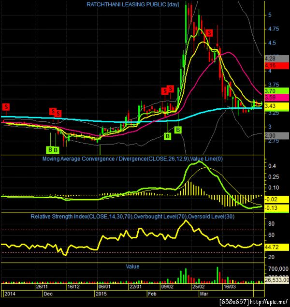Click the 26/11 date label
Viewport: 290px width, 307px height.
click(42, 287)
